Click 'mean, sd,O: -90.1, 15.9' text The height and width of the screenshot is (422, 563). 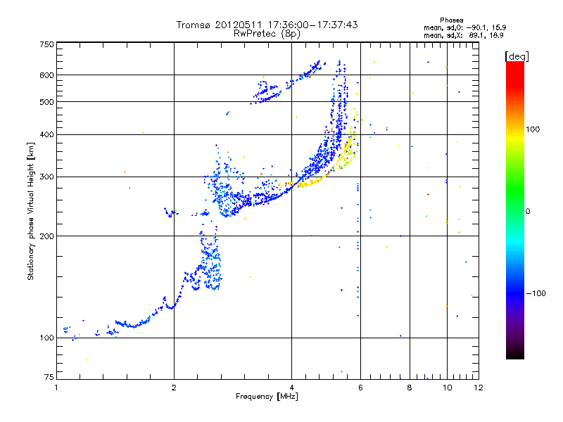465,27
